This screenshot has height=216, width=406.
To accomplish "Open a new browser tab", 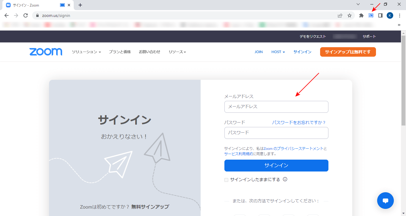I will pyautogui.click(x=80, y=5).
